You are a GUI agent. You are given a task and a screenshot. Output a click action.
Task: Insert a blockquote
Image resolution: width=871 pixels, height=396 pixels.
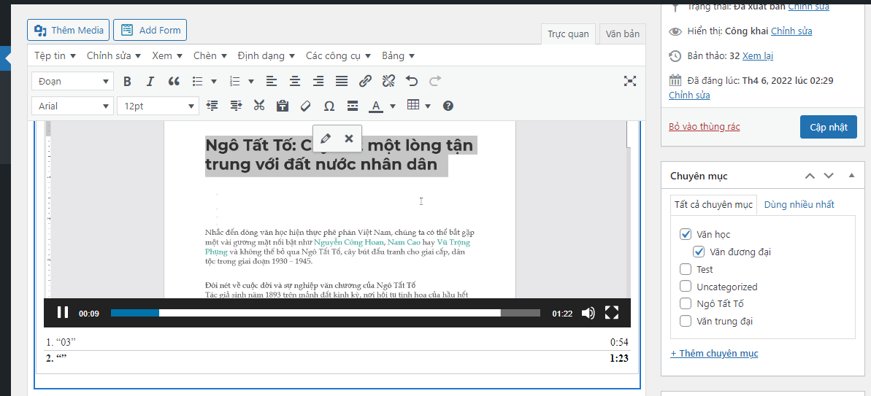pos(174,81)
